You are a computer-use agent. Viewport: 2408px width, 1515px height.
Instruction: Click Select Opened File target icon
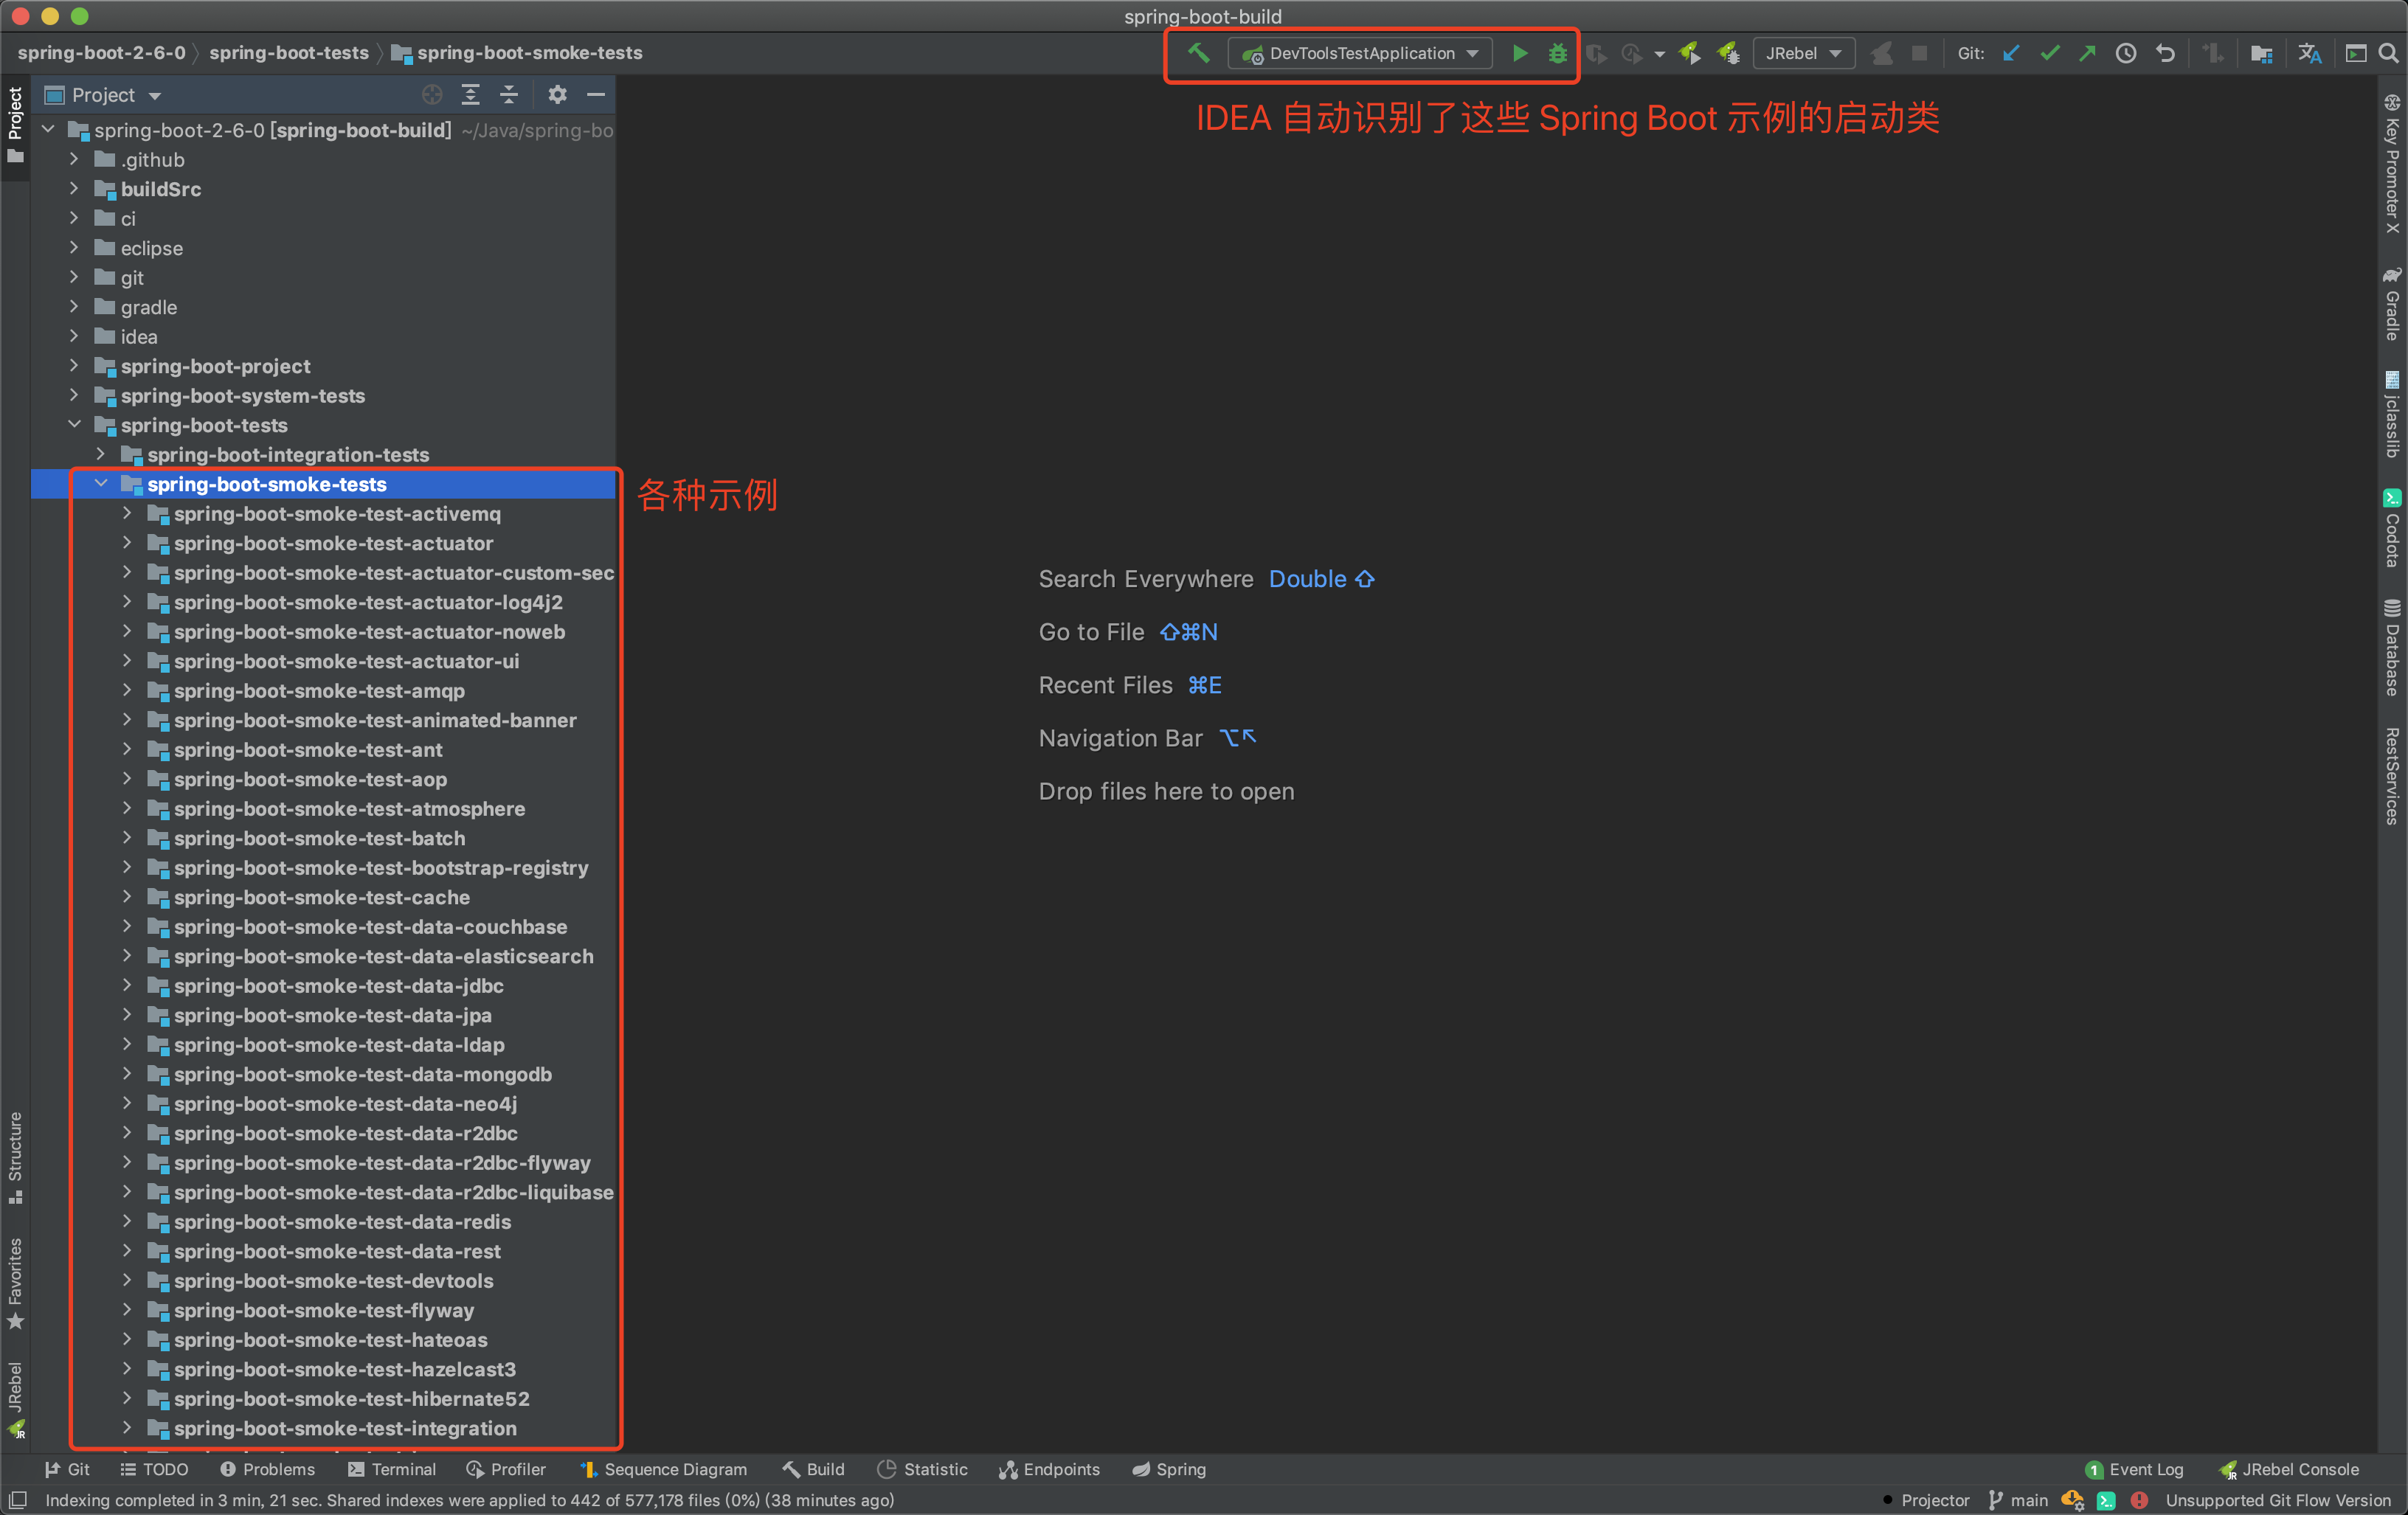click(432, 95)
